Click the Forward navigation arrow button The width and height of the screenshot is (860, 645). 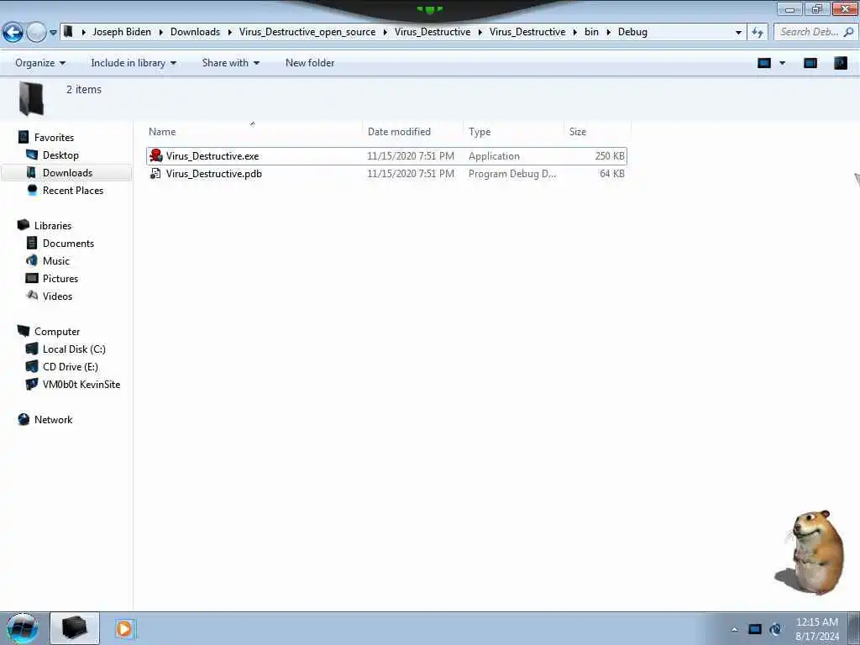[x=36, y=33]
